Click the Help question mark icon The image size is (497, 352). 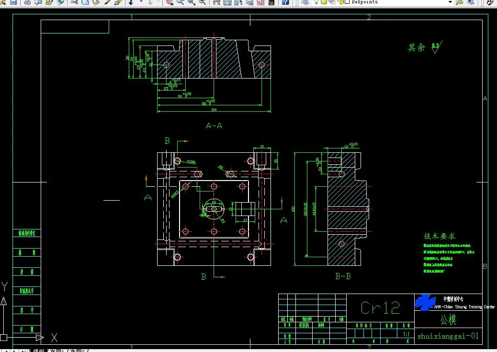click(285, 2)
